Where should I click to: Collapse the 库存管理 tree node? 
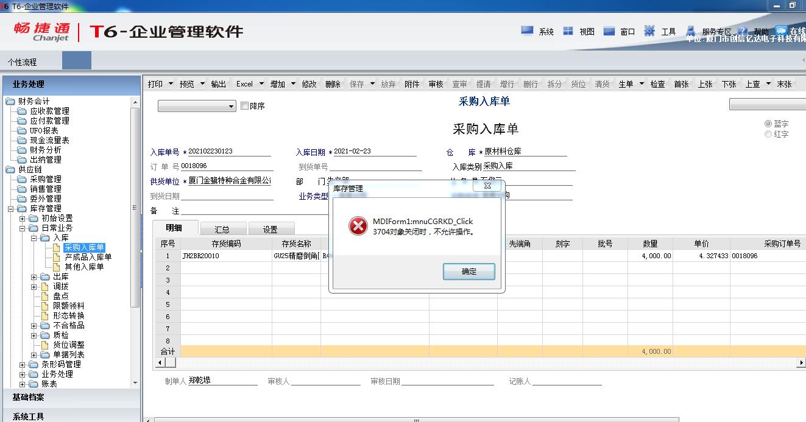point(11,209)
